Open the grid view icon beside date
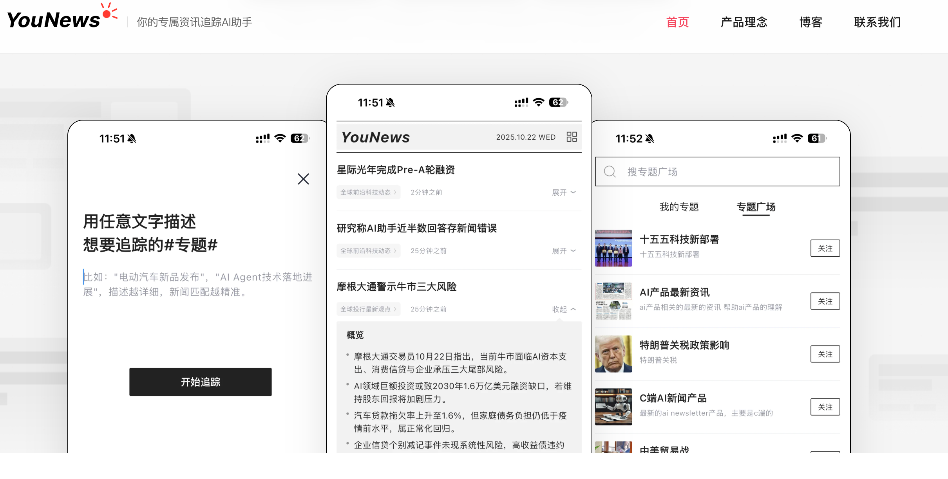This screenshot has height=479, width=948. [x=572, y=137]
